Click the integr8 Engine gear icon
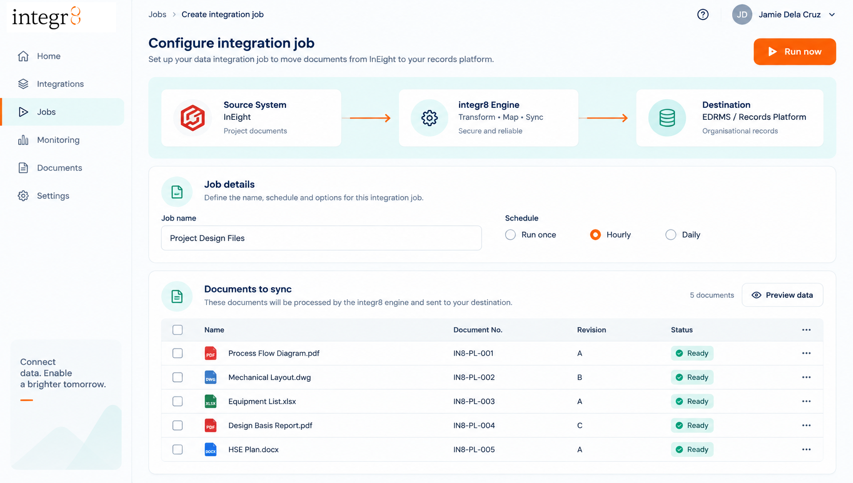The width and height of the screenshot is (853, 483). (430, 118)
